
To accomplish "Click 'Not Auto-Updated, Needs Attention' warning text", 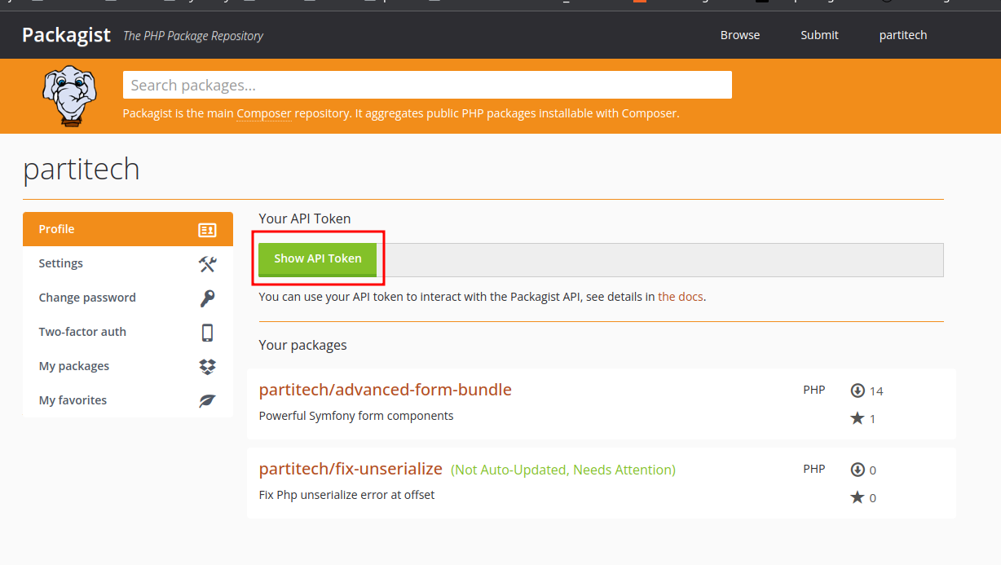I will (x=563, y=470).
